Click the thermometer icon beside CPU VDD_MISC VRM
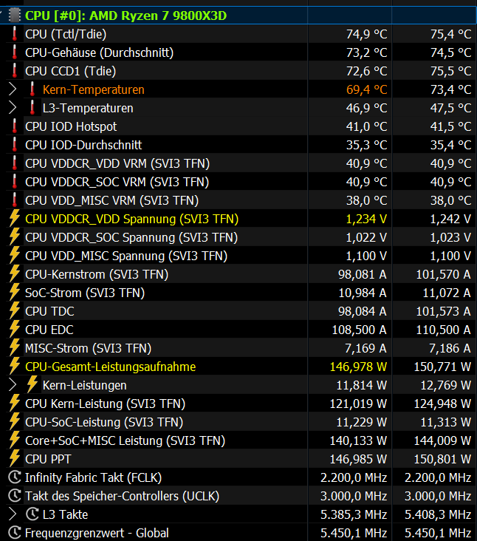The image size is (477, 541). click(14, 200)
